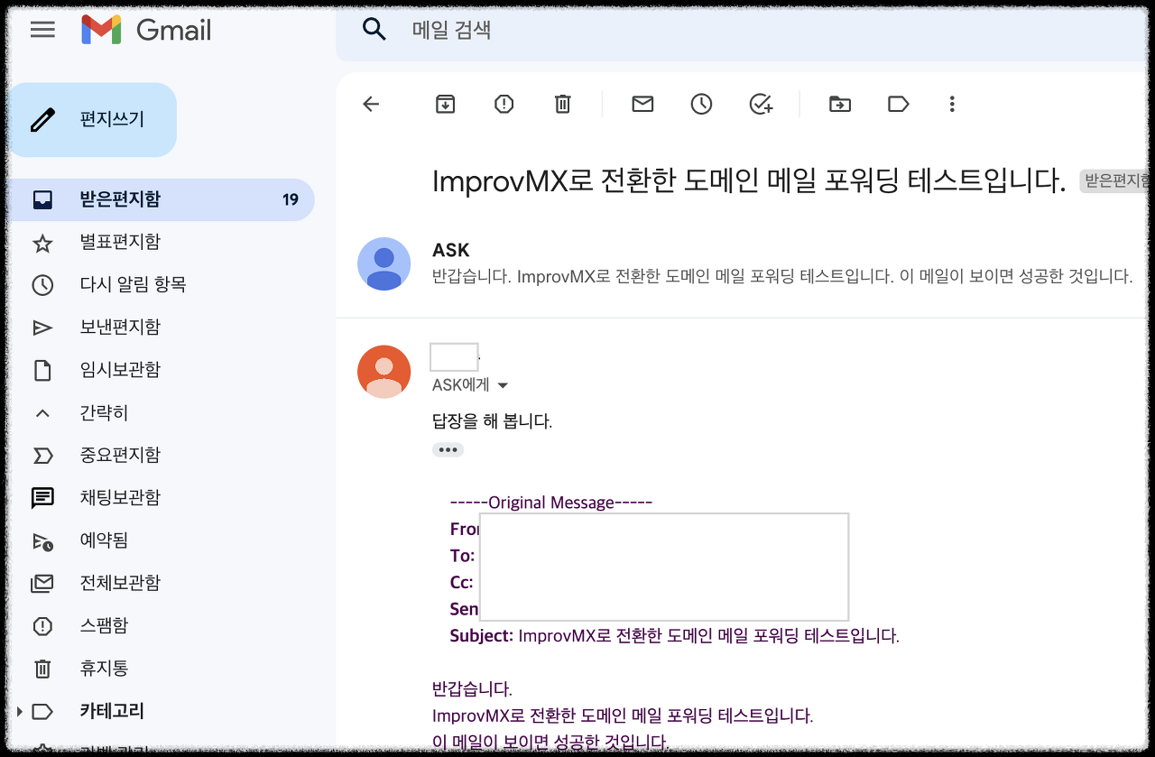Apply a label using label icon
The width and height of the screenshot is (1155, 757).
coord(899,104)
